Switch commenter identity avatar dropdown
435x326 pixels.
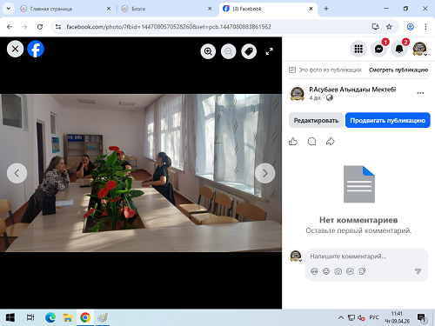click(296, 256)
